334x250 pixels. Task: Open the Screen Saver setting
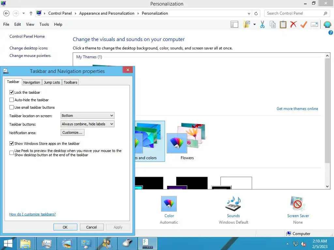tap(298, 210)
